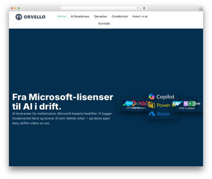Click the Azure label text
The image size is (212, 179).
click(x=163, y=114)
